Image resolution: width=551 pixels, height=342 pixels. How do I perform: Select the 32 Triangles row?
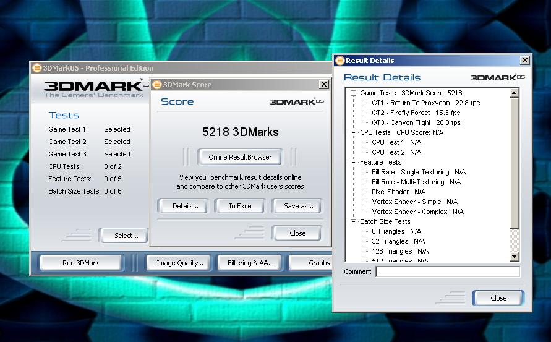398,241
